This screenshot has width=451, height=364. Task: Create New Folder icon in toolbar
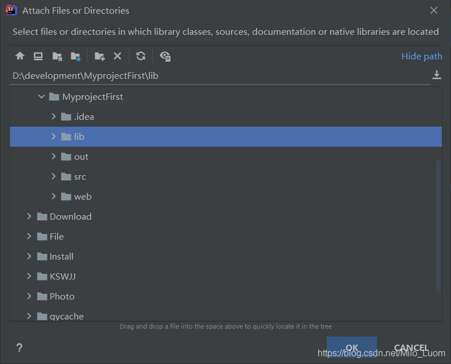click(x=100, y=56)
